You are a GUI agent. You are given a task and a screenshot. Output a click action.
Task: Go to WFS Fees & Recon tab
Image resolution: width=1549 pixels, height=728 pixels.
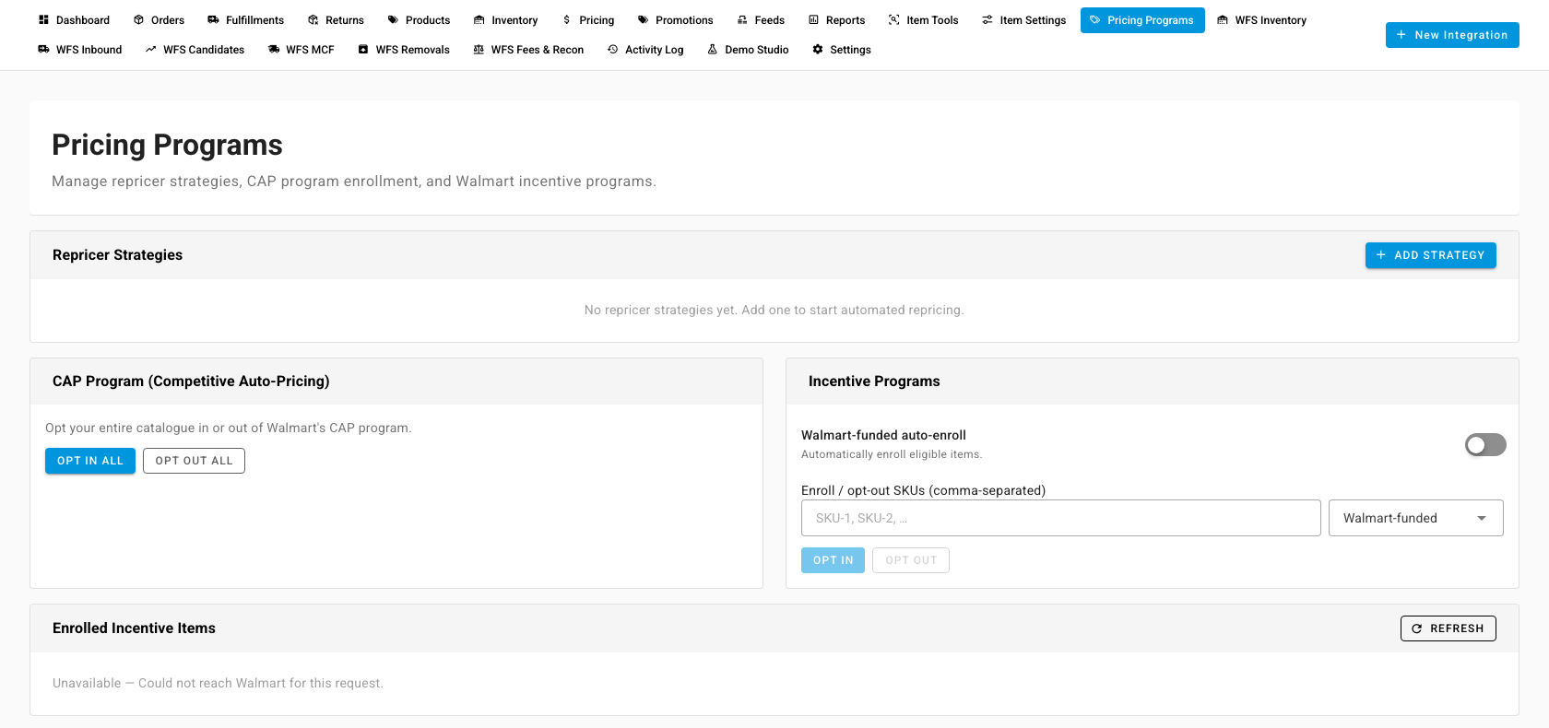(x=528, y=49)
